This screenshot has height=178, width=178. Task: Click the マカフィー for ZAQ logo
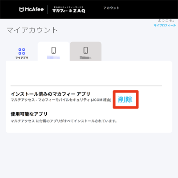click(x=69, y=10)
